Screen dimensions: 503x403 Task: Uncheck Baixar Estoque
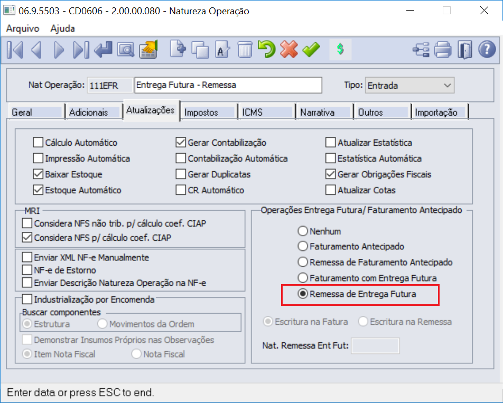pyautogui.click(x=38, y=174)
